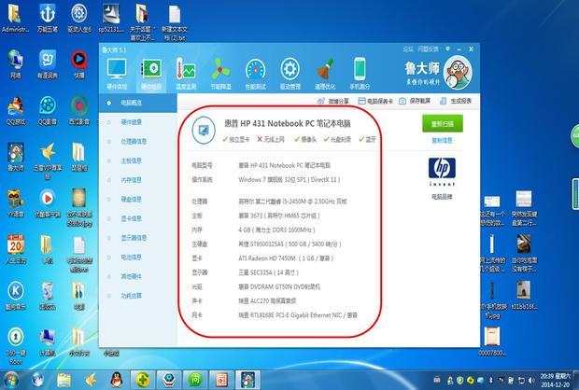Select 电池信息 in the sidebar
The height and width of the screenshot is (390, 579).
point(131,258)
